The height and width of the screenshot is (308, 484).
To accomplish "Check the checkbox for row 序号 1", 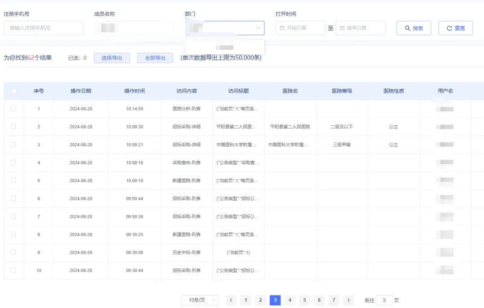I will [x=14, y=108].
